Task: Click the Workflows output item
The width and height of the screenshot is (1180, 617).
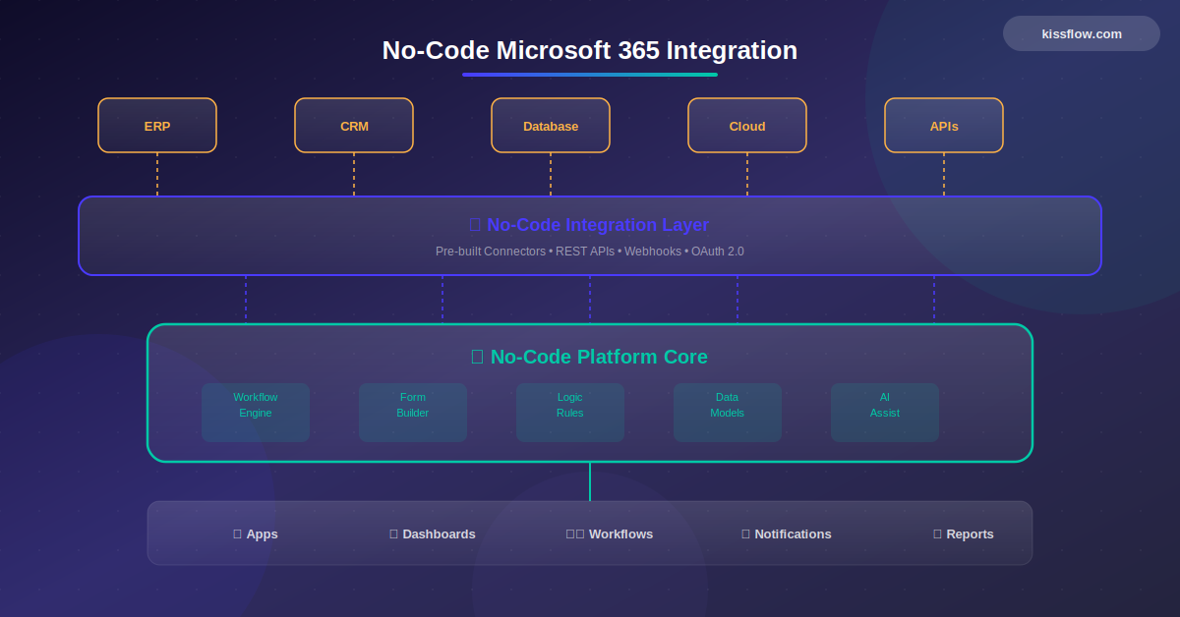Action: (x=610, y=534)
